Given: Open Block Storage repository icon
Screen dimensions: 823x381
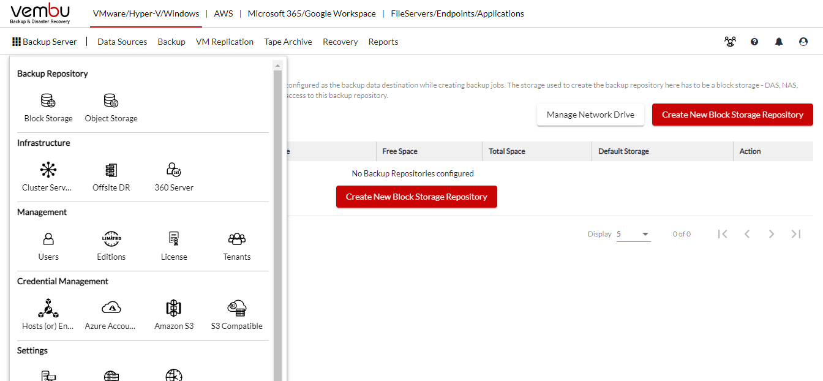Looking at the screenshot, I should tap(48, 100).
